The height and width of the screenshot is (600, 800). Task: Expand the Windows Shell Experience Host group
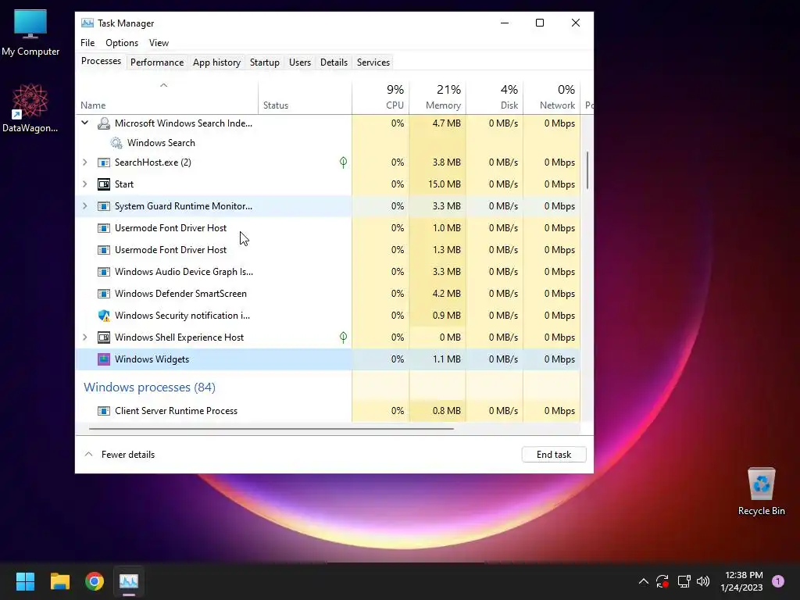click(x=84, y=337)
